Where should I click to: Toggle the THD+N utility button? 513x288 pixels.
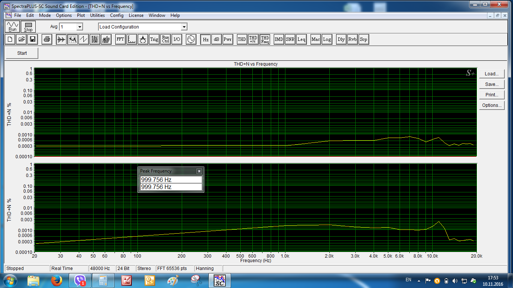point(253,39)
